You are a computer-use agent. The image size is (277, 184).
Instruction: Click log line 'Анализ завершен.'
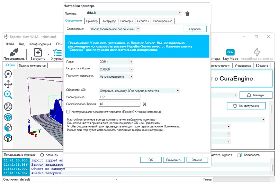[x=47, y=173]
